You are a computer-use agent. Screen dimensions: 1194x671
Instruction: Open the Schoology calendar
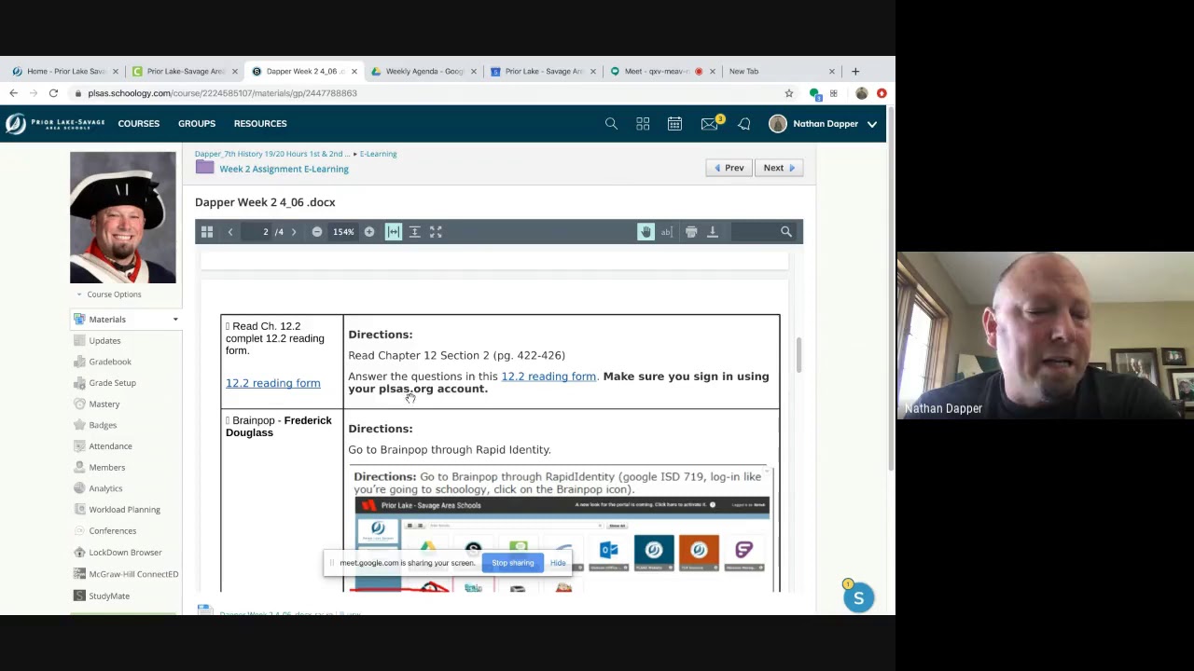[x=674, y=124]
